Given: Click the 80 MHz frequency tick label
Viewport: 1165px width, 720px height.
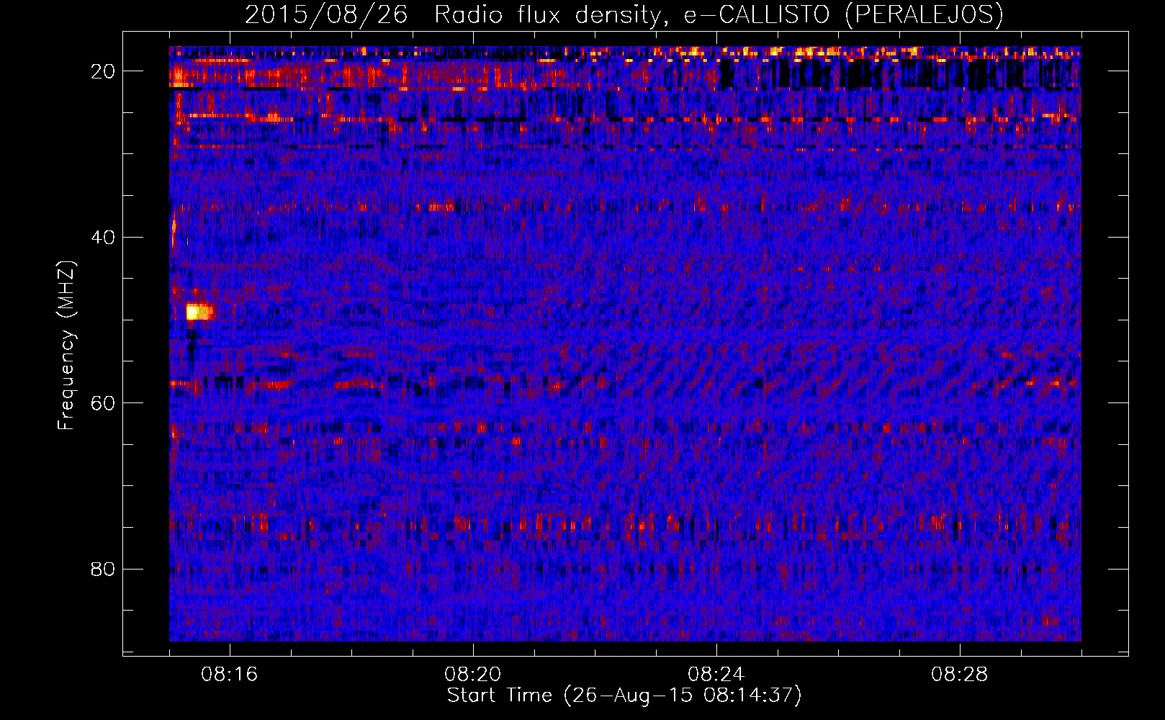Looking at the screenshot, I should [x=103, y=570].
